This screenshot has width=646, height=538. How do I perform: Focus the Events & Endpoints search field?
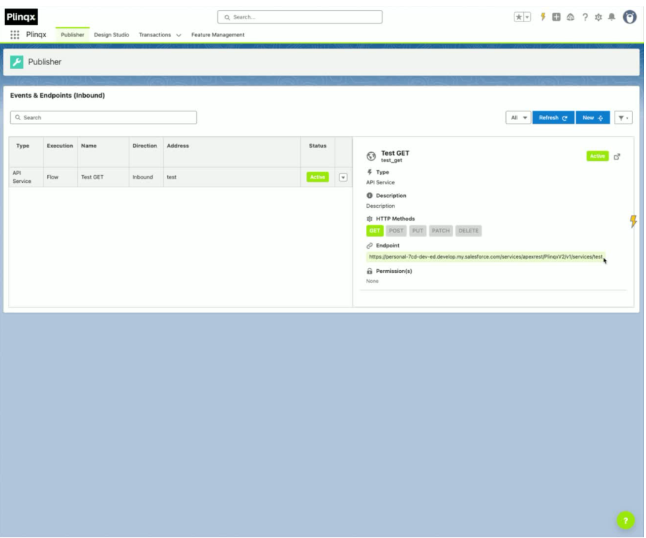point(104,117)
